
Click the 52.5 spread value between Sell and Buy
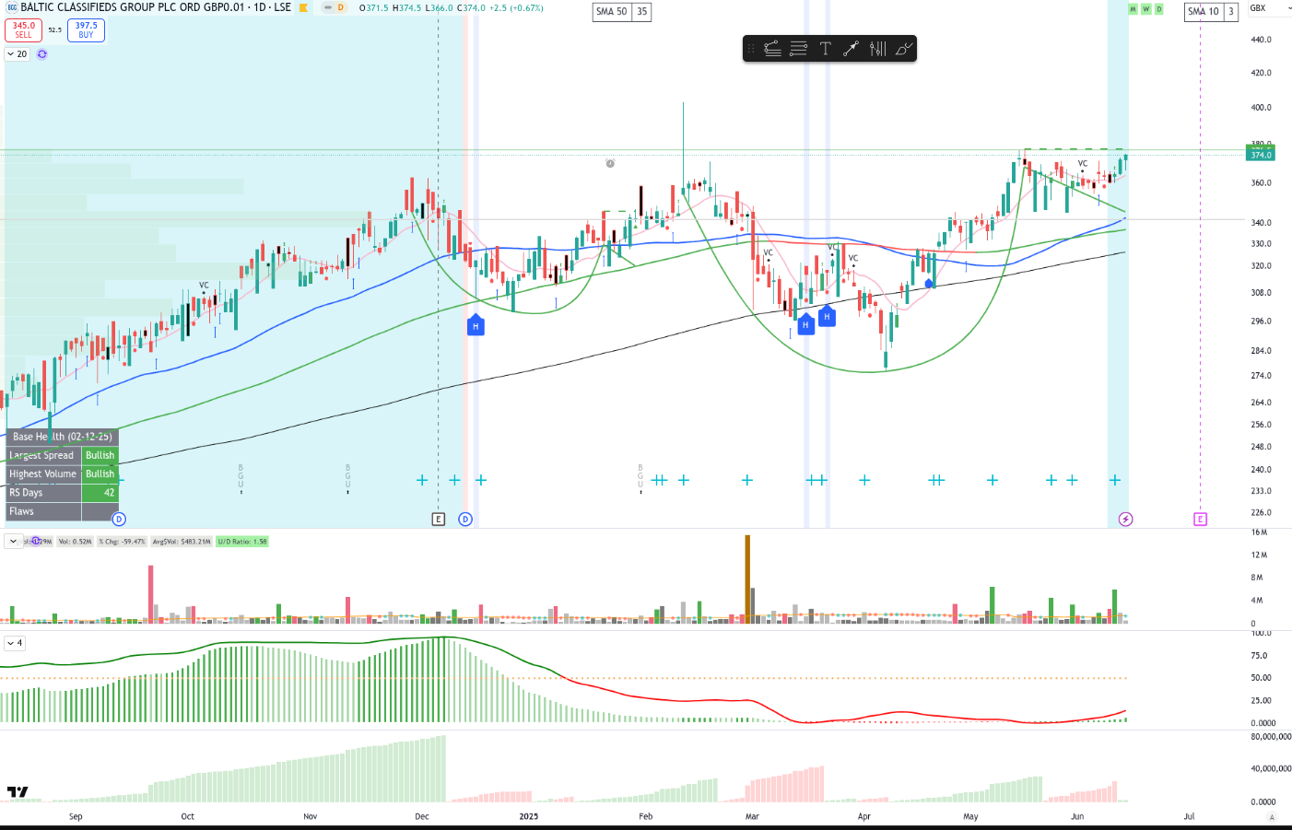55,30
